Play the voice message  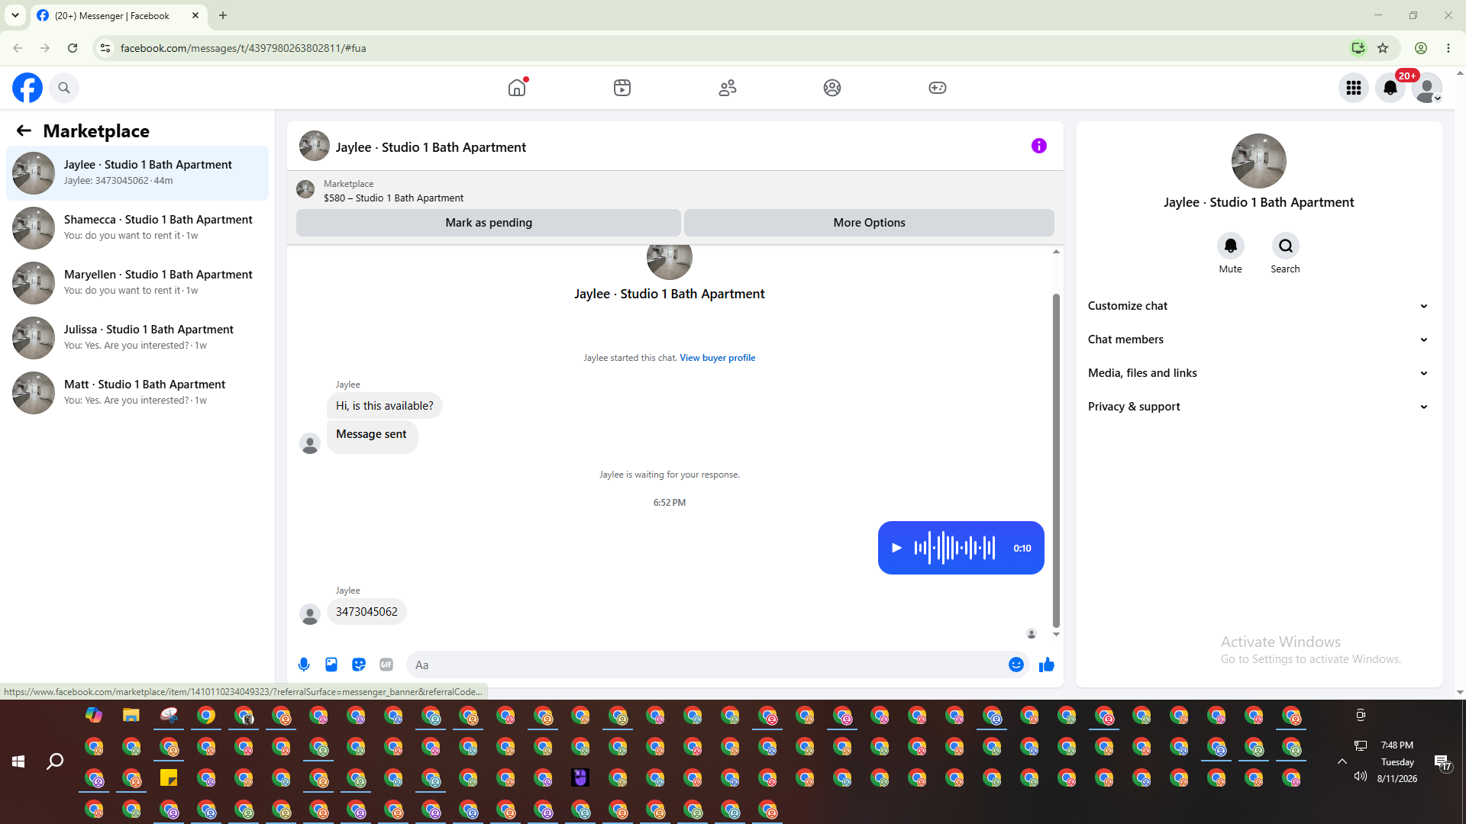pos(897,548)
